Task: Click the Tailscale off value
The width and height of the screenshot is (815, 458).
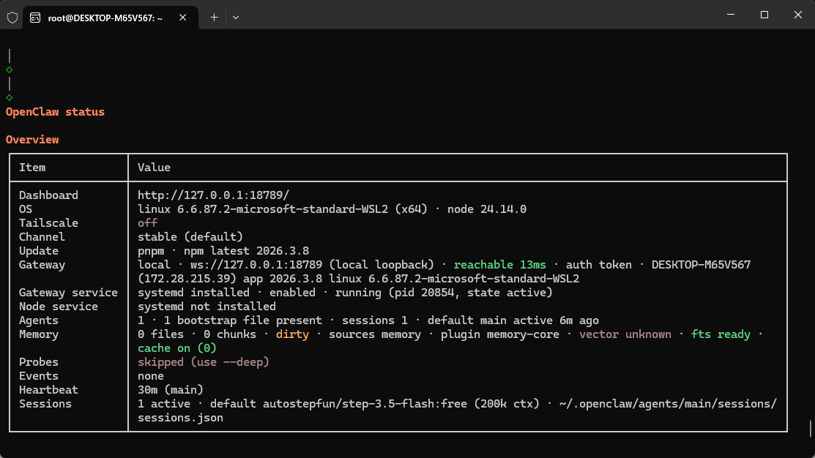Action: point(148,222)
